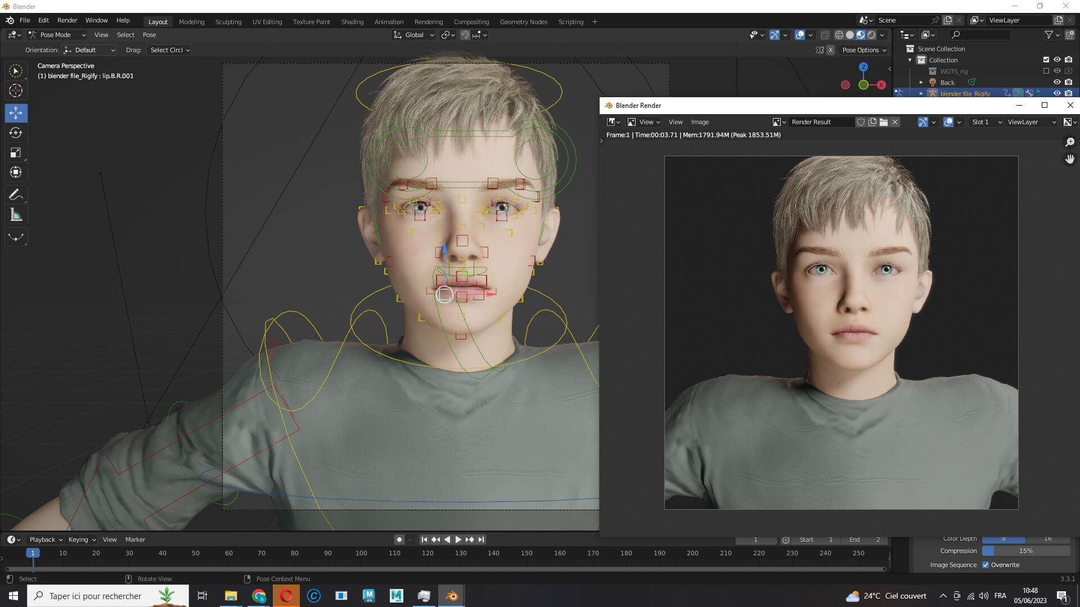1080x607 pixels.
Task: Activate the 3D Cursor tool
Action: tap(16, 90)
